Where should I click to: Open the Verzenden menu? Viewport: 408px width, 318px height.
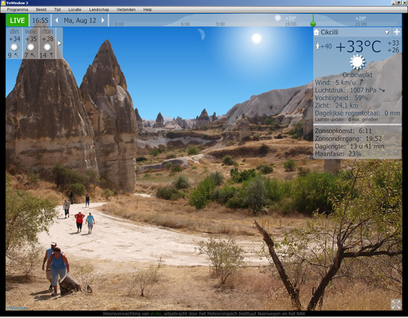[126, 10]
